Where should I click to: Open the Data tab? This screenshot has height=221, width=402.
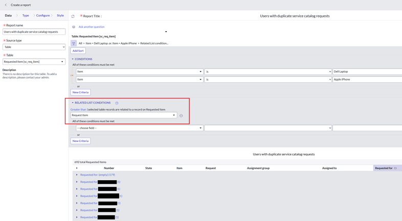[8, 16]
